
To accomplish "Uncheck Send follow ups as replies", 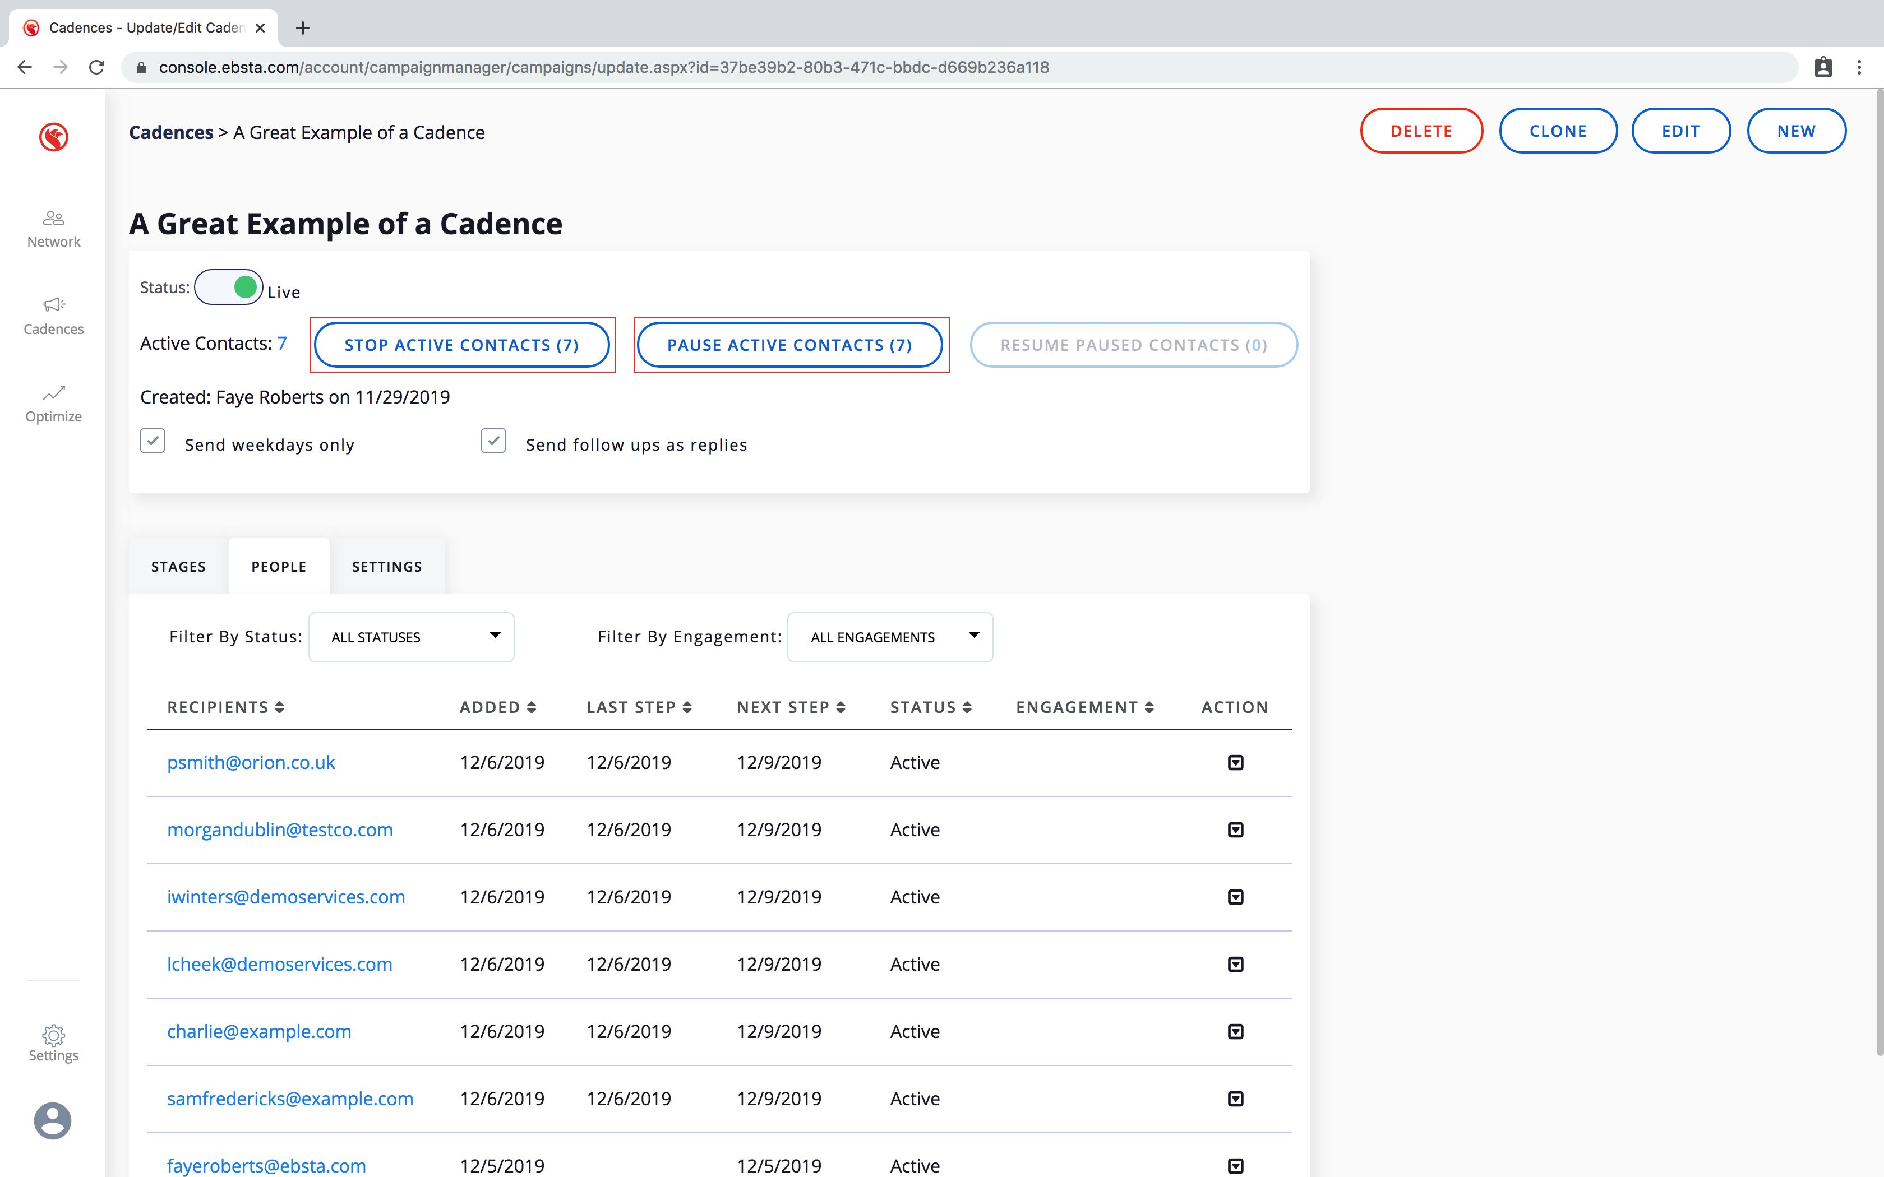I will [x=493, y=441].
